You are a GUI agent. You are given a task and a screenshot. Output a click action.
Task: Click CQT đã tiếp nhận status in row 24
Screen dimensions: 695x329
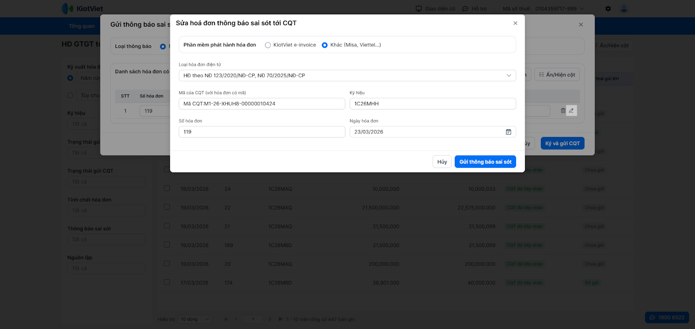click(x=525, y=189)
